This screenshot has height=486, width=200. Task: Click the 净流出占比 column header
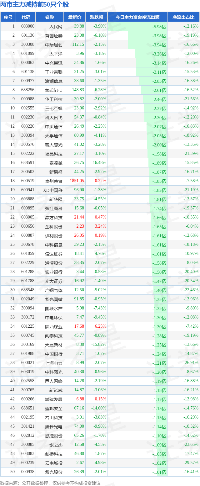coord(183,17)
